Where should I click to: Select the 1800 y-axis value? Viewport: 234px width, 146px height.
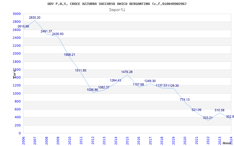[x=17, y=62]
